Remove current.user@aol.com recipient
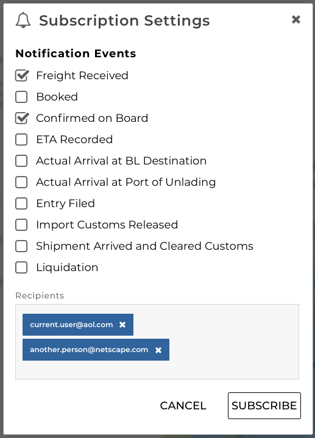 [122, 325]
